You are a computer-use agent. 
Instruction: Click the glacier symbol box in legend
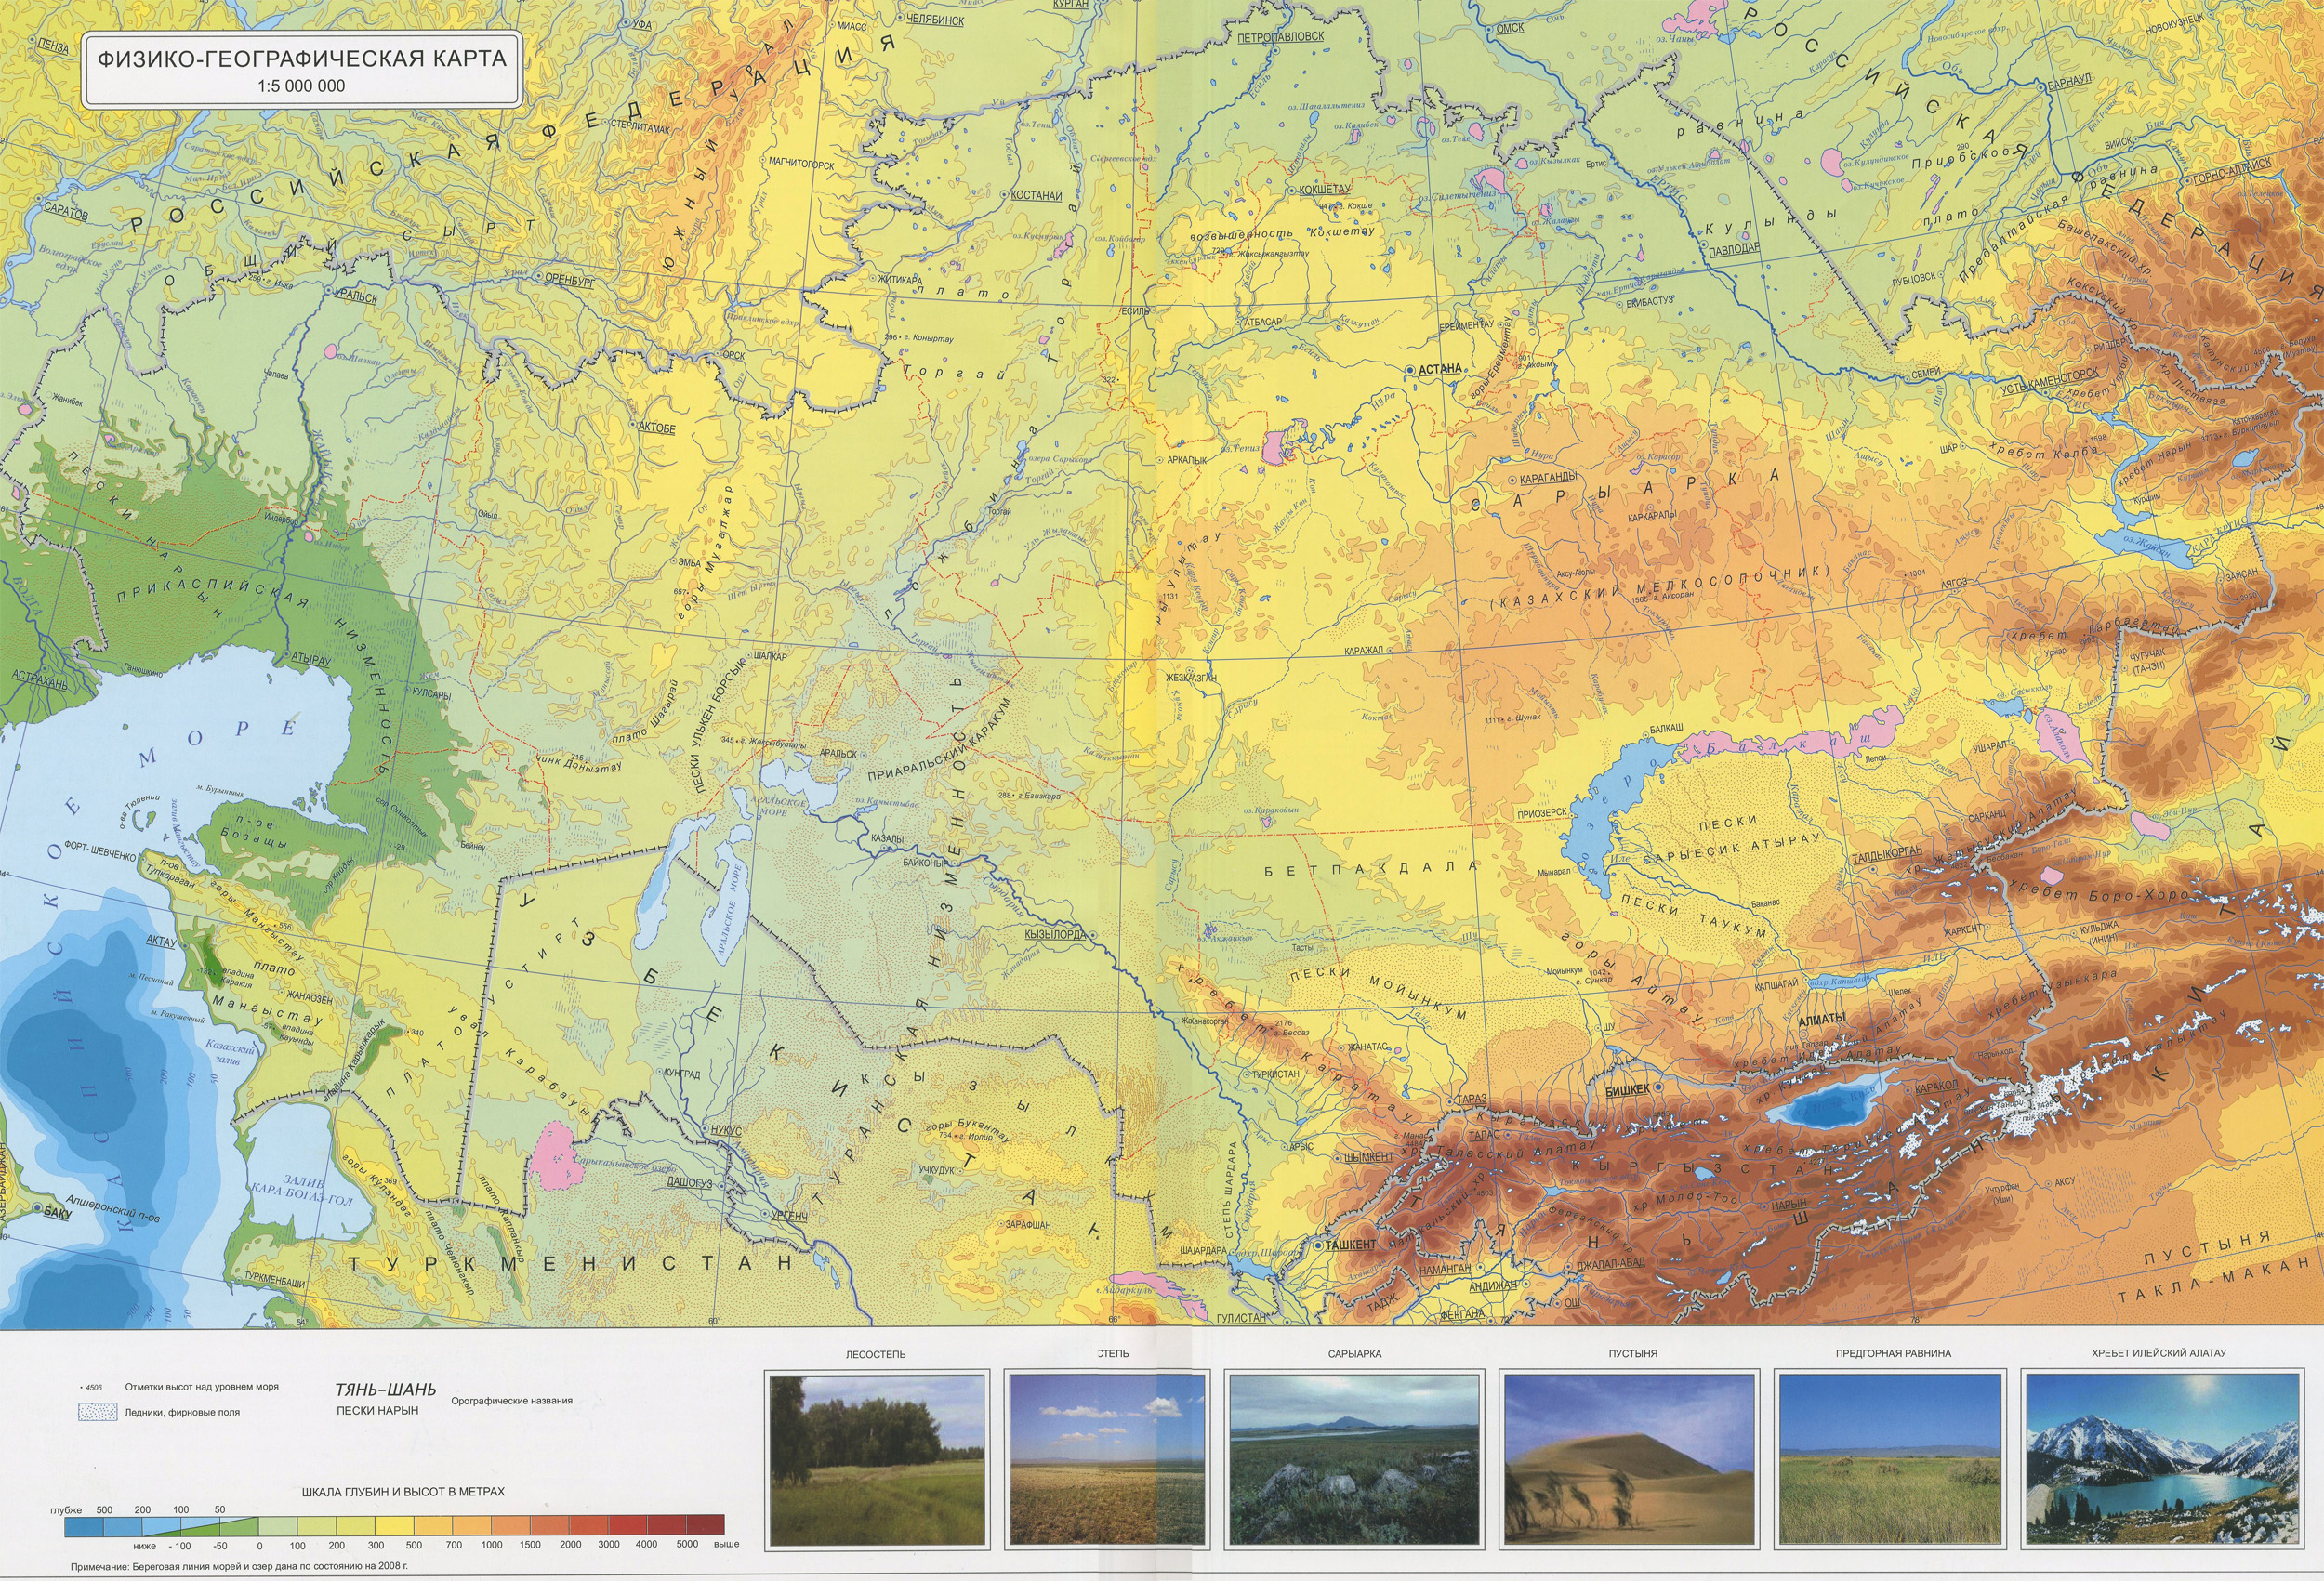coord(97,1412)
